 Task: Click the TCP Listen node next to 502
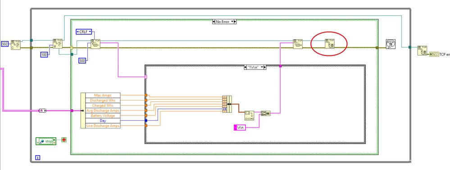click(16, 45)
